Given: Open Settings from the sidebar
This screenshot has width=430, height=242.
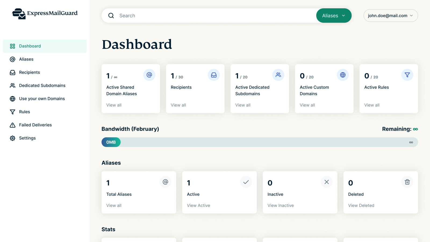Looking at the screenshot, I should tap(27, 138).
